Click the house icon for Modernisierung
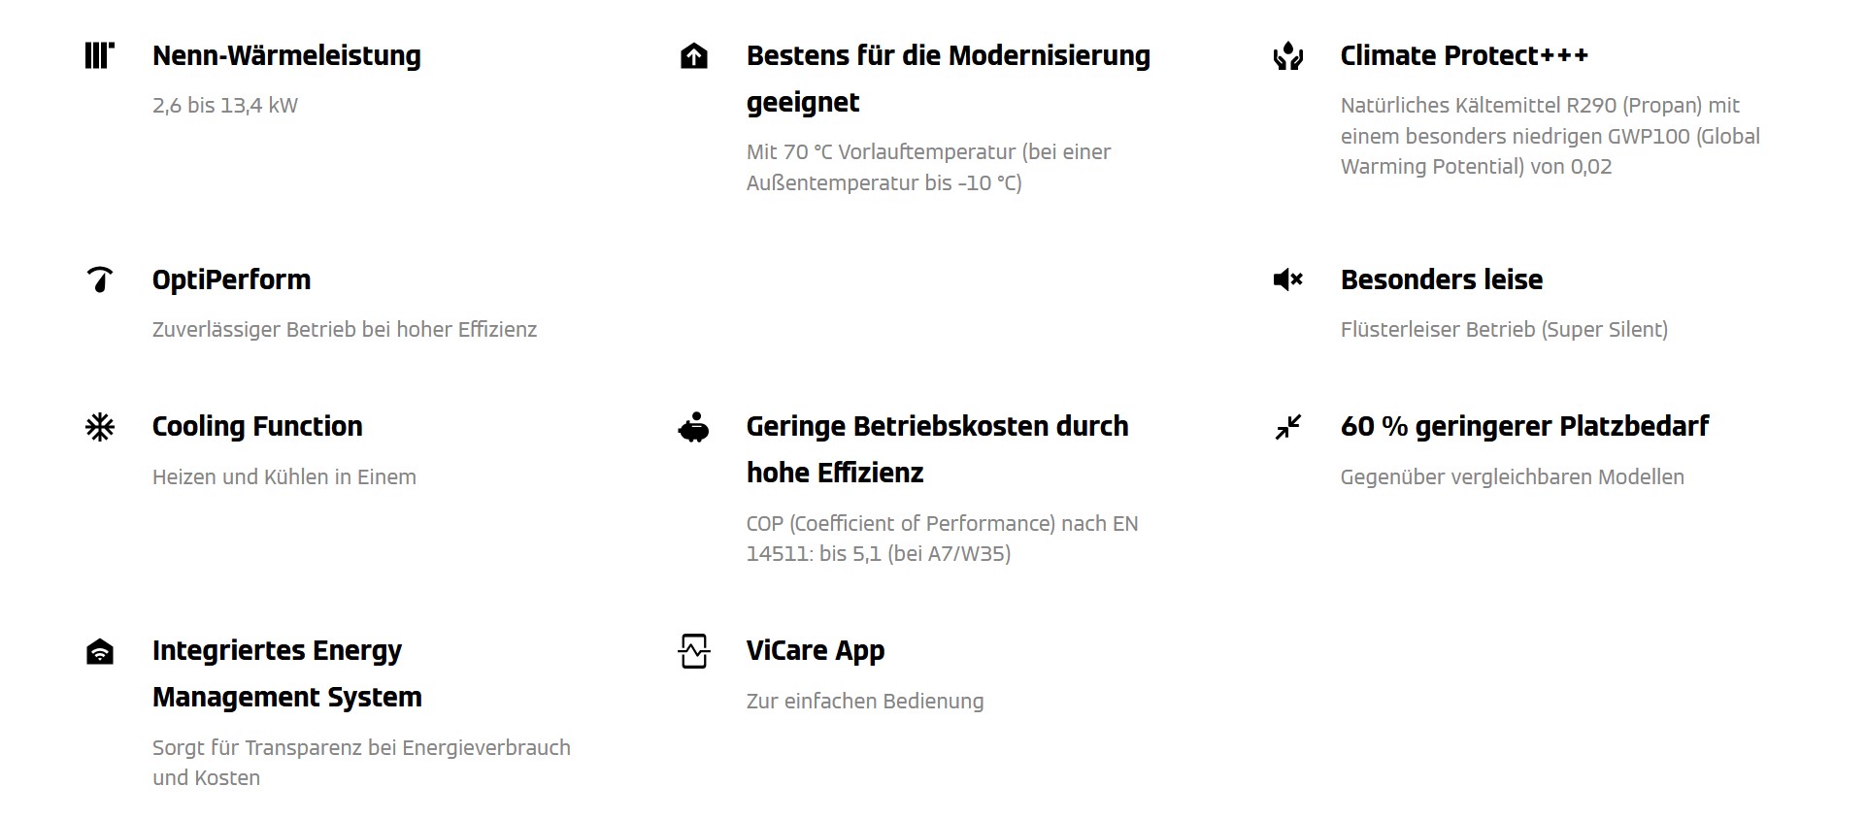The height and width of the screenshot is (819, 1867). pos(694,55)
